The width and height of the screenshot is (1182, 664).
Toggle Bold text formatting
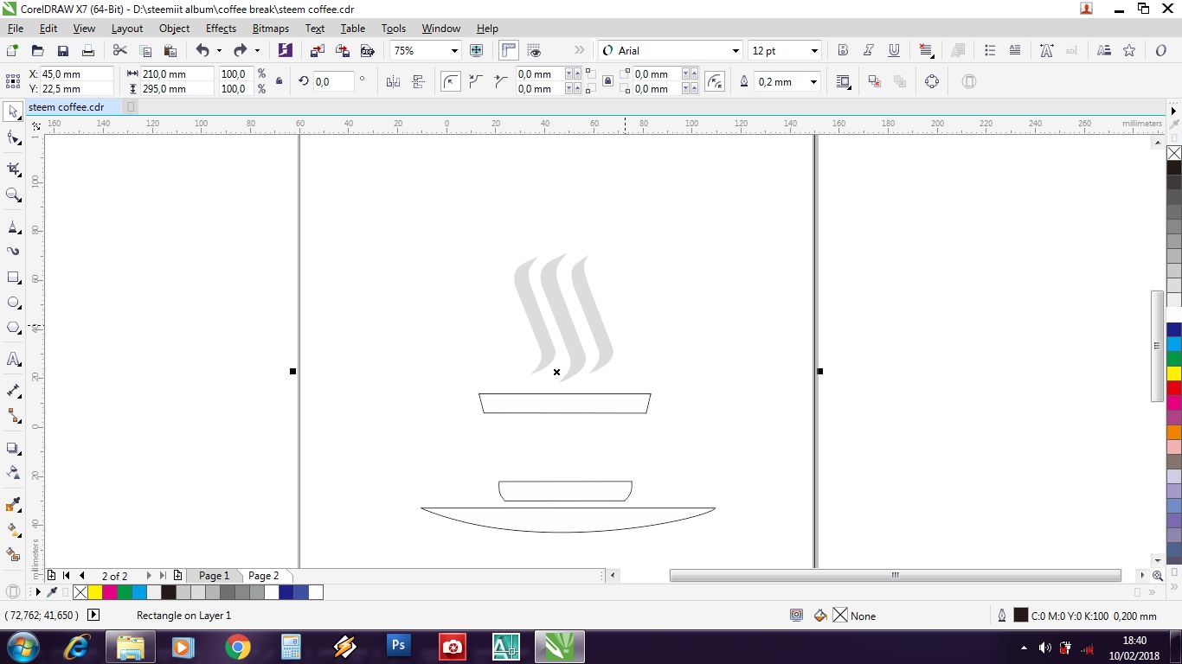click(844, 51)
